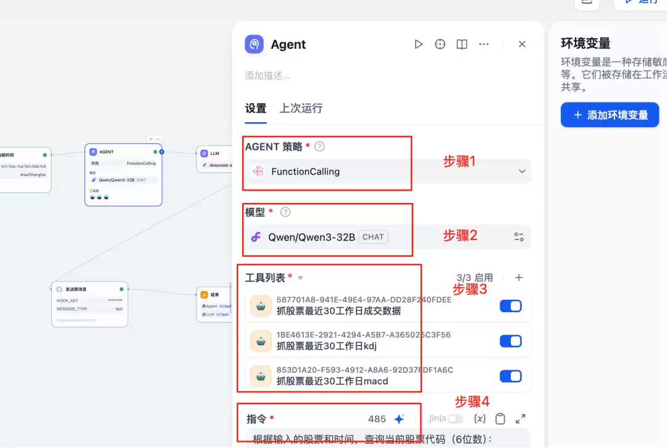Image resolution: width=667 pixels, height=448 pixels.
Task: Click the Agent title text
Action: point(288,44)
